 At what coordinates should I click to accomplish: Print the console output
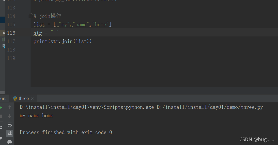click(10, 142)
